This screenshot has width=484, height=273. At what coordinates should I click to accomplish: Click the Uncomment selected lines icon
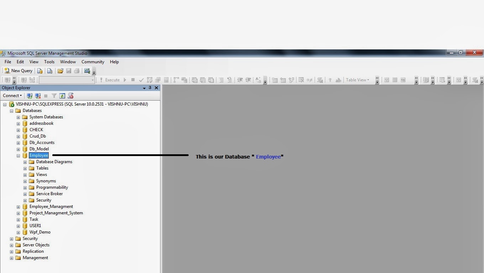pyautogui.click(x=230, y=80)
